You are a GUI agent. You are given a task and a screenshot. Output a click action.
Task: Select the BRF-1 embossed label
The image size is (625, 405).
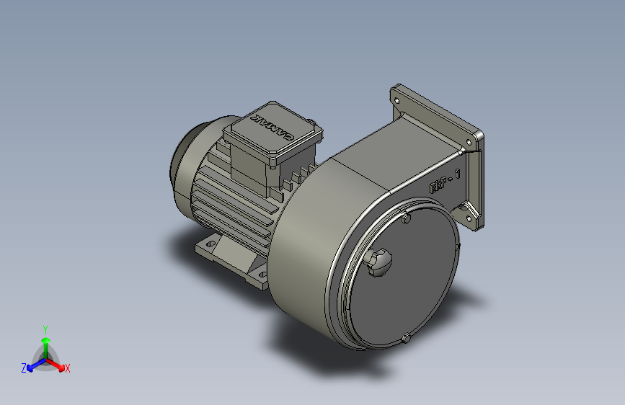[445, 182]
